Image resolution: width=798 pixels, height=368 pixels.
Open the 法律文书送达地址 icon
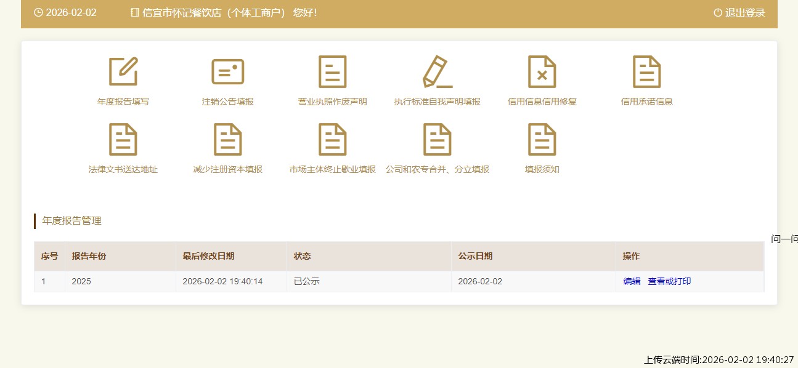(x=123, y=139)
